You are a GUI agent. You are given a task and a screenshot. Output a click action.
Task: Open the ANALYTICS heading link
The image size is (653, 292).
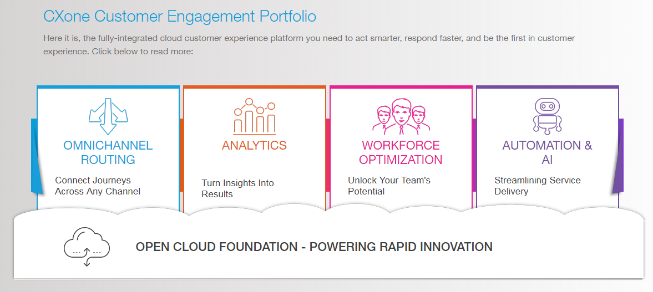coord(254,146)
